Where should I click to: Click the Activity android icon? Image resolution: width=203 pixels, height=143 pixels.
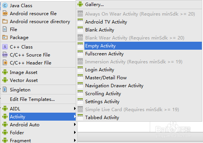tap(5, 116)
